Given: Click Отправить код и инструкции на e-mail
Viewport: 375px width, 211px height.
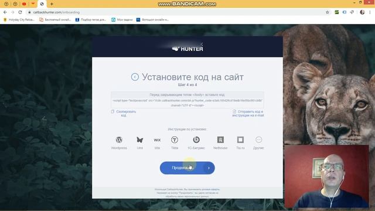Looking at the screenshot, I should click(248, 113).
